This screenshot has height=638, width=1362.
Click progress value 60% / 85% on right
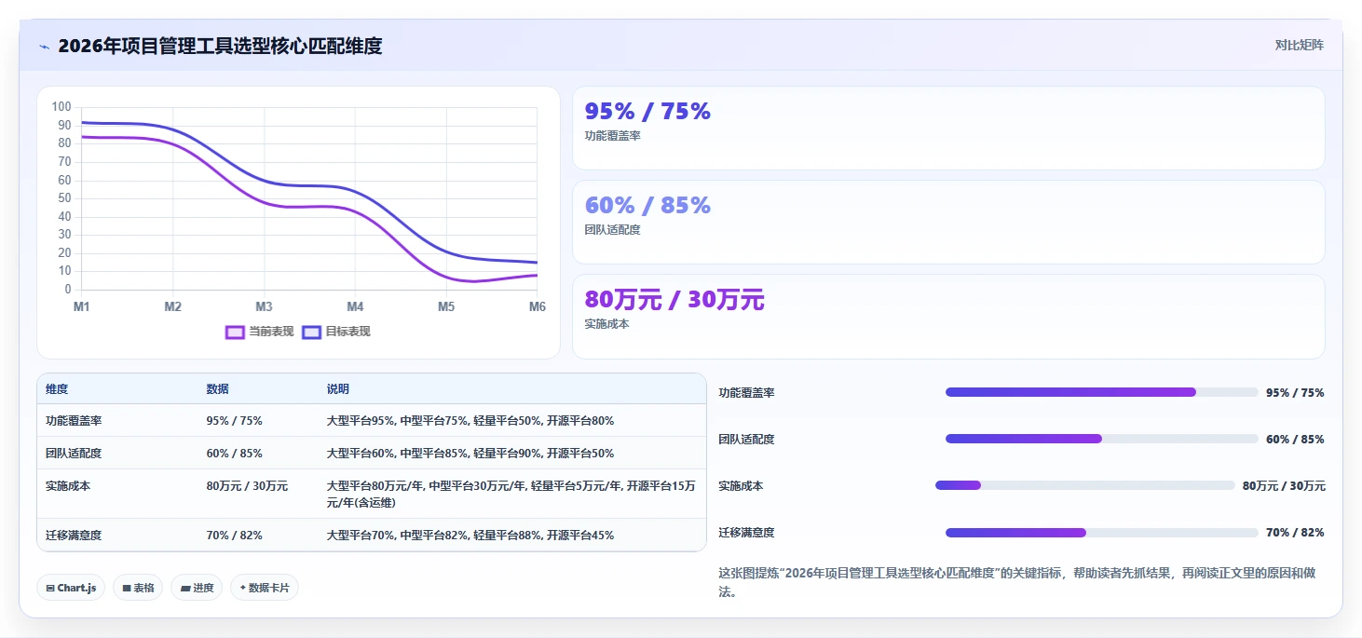click(1295, 439)
